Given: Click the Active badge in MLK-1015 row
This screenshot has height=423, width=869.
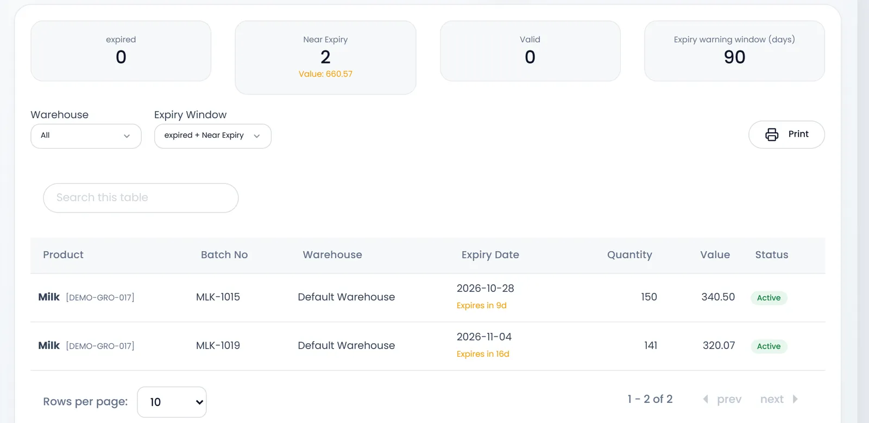Looking at the screenshot, I should (x=769, y=298).
